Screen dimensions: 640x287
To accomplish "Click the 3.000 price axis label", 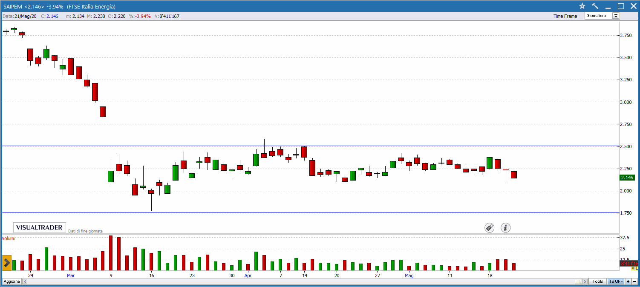I will coord(626,102).
